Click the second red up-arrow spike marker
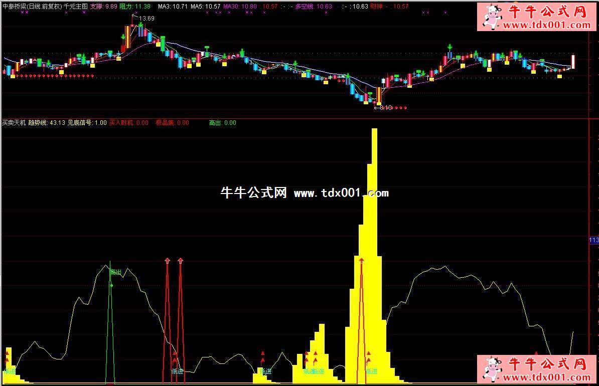Viewport: 599px width, 386px height. click(x=180, y=261)
